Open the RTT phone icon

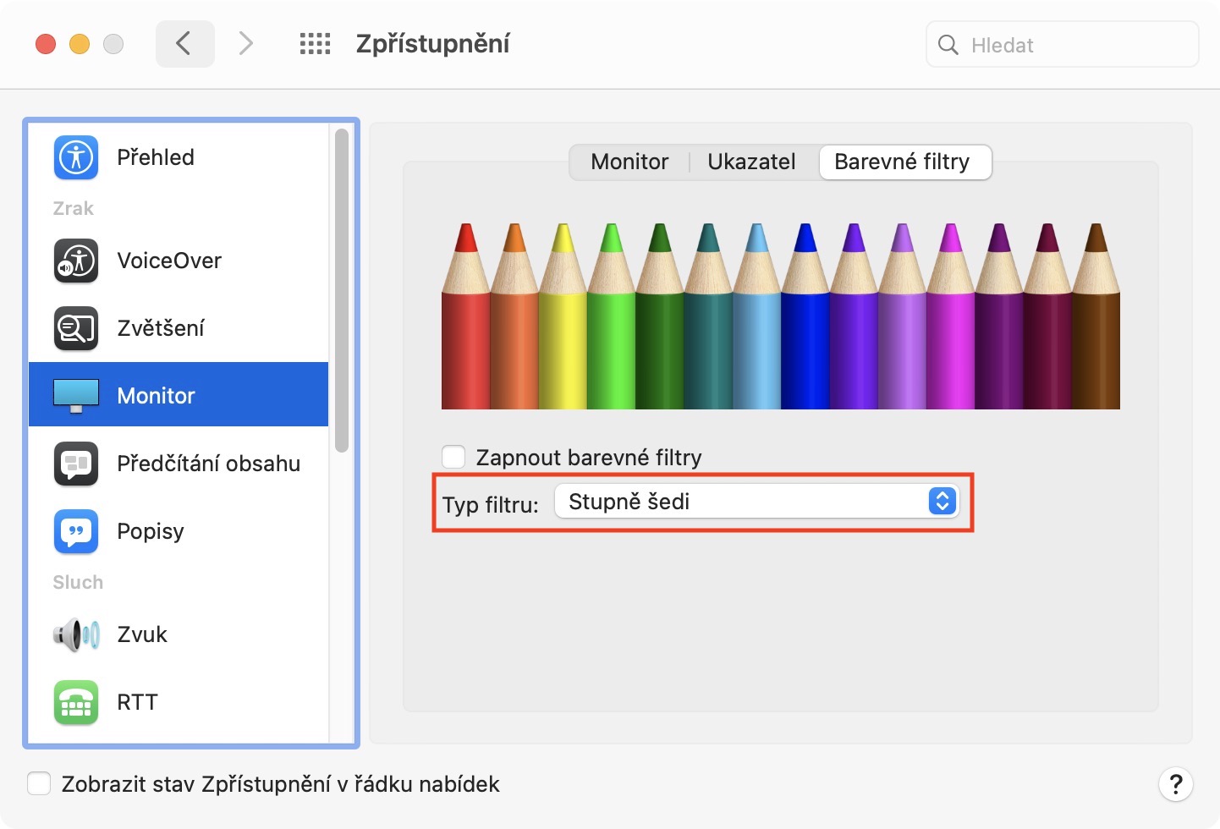pos(76,702)
